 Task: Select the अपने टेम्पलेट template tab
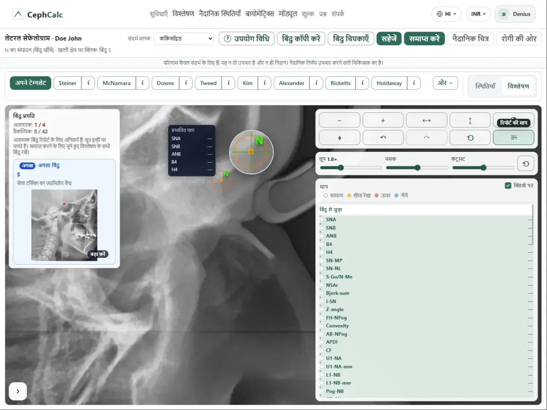[31, 83]
